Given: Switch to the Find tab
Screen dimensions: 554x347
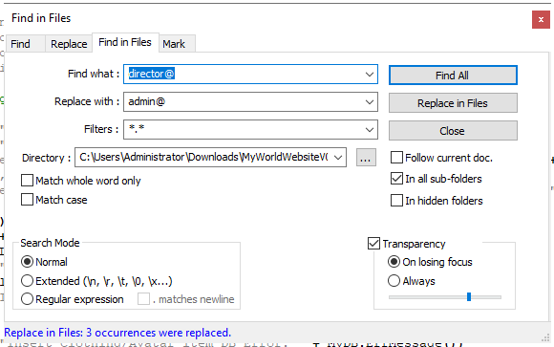Looking at the screenshot, I should (26, 44).
